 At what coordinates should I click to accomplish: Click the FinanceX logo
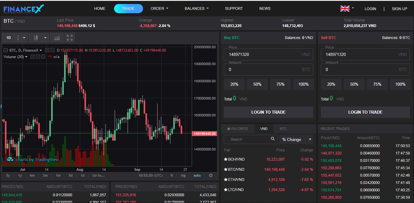click(x=23, y=9)
